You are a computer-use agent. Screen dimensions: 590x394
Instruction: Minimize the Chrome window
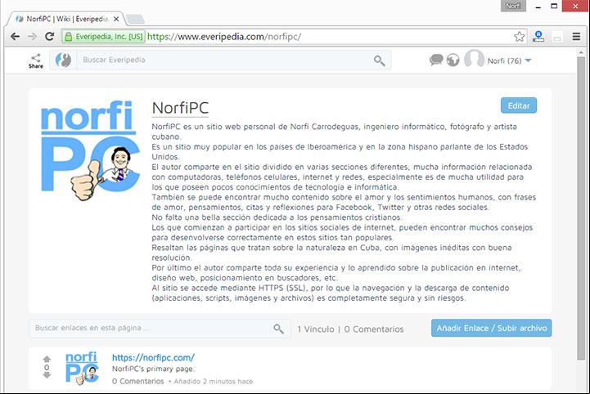point(538,6)
